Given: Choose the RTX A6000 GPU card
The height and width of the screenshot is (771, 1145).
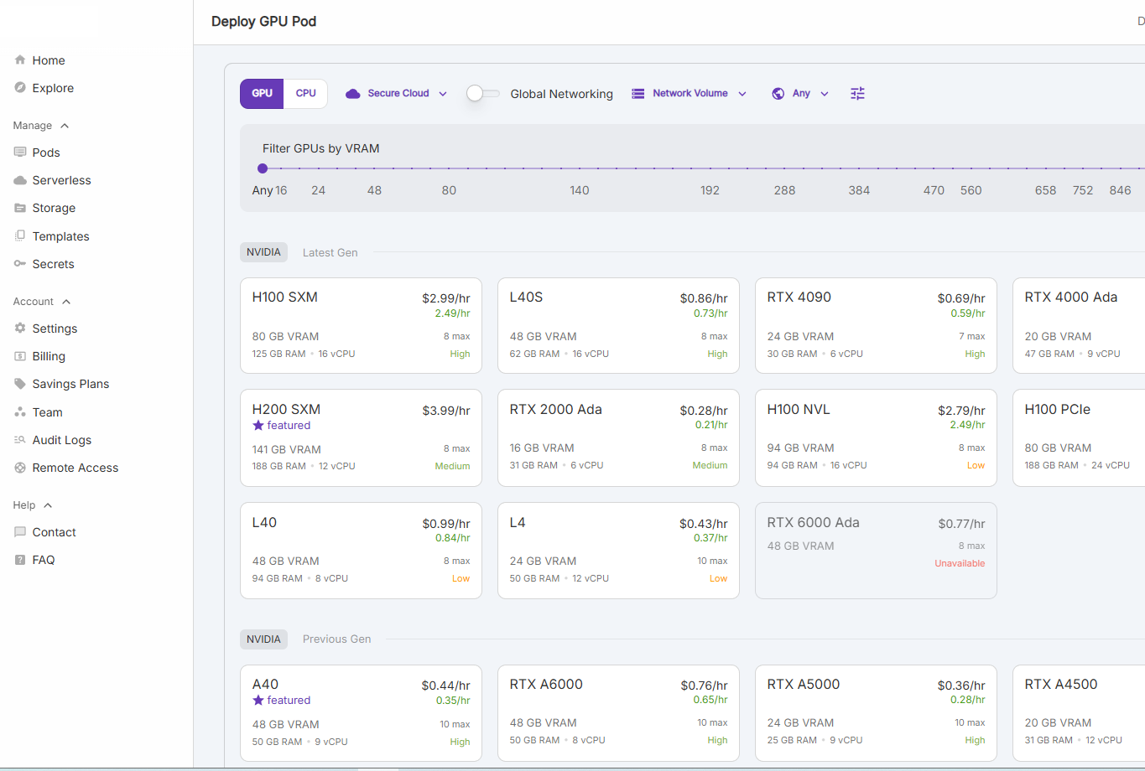Looking at the screenshot, I should click(618, 713).
